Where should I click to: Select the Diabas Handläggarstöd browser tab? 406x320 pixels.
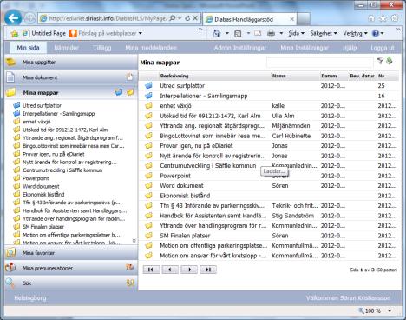(x=250, y=19)
